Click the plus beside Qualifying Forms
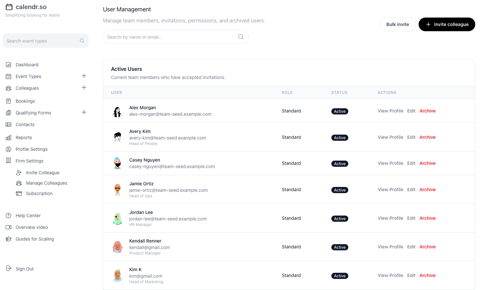485x290 pixels. (84, 112)
